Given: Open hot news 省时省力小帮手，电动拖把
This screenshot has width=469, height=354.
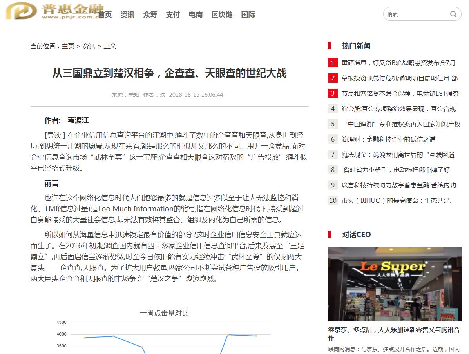Looking at the screenshot, I should pyautogui.click(x=396, y=170).
